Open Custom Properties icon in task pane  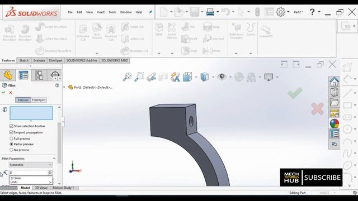click(x=335, y=134)
